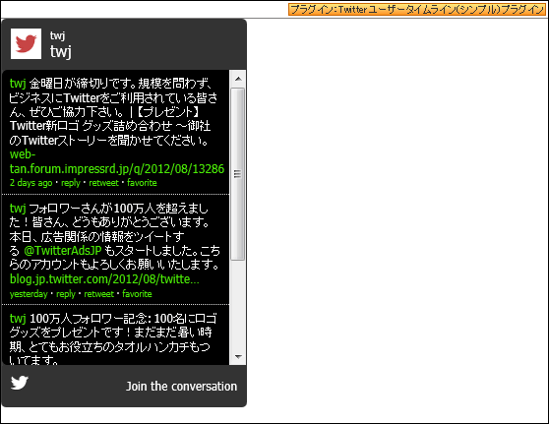Reply to the 2 days ago tweet
This screenshot has height=424, width=549.
pyautogui.click(x=71, y=183)
